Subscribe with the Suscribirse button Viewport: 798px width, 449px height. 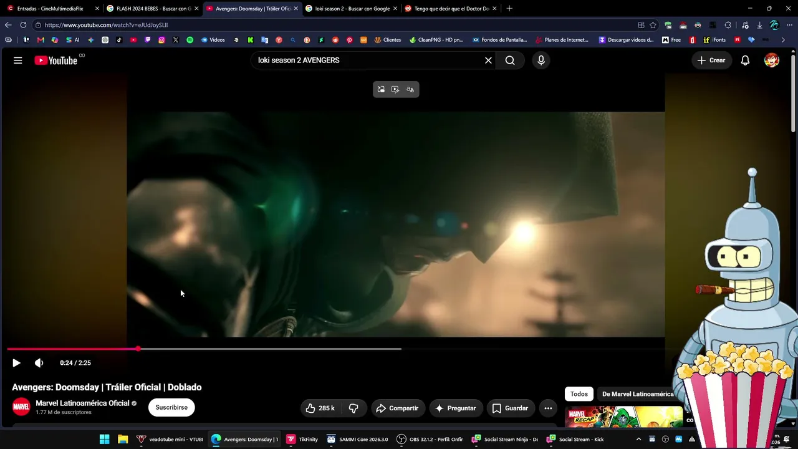coord(171,407)
